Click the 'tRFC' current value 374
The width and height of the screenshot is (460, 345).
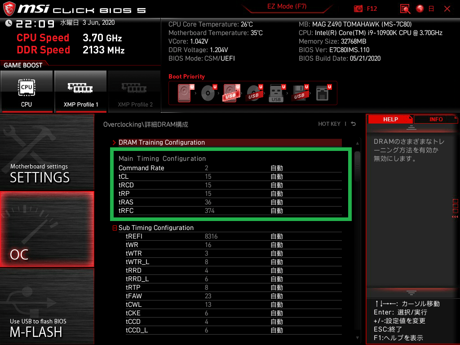pyautogui.click(x=209, y=211)
